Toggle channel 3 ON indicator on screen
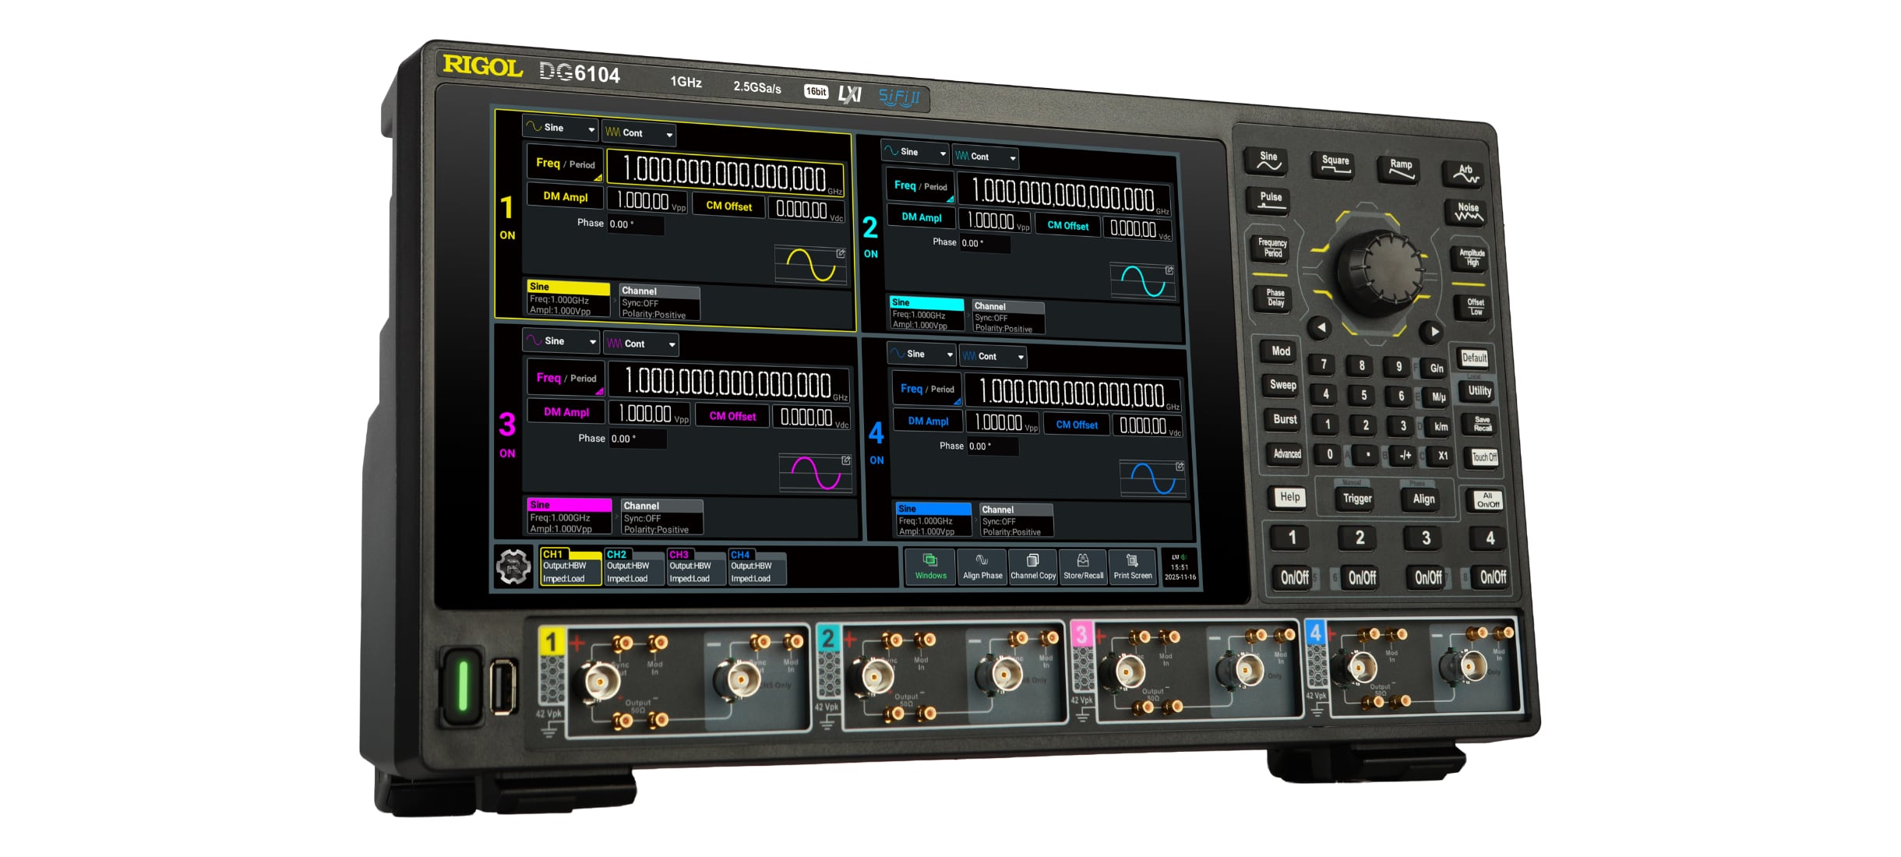 507,453
